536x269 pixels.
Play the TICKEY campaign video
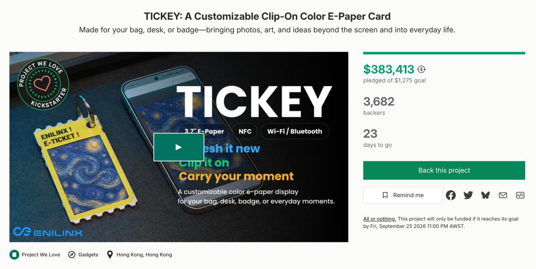coord(179,147)
